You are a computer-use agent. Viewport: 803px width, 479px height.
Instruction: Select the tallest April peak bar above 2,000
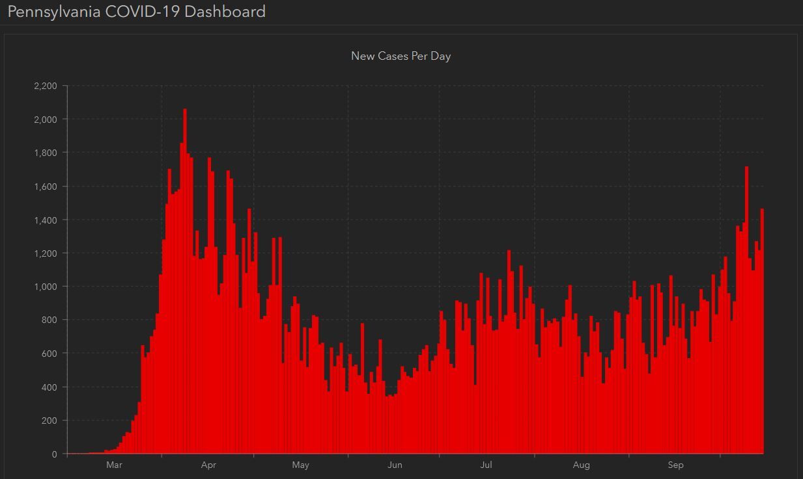(185, 281)
